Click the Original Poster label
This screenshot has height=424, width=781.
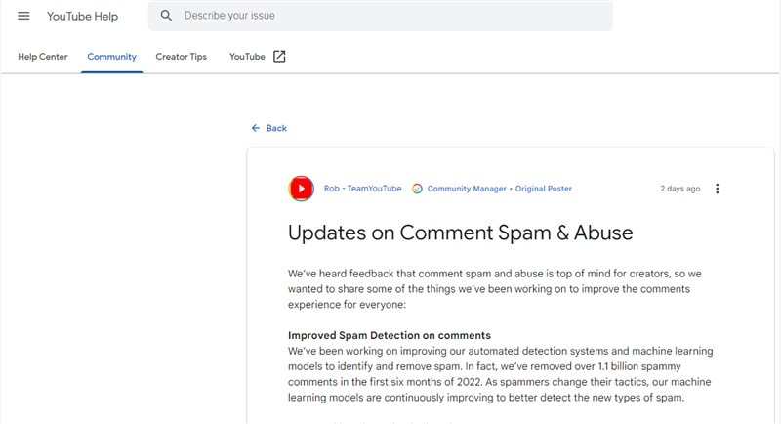click(x=544, y=189)
